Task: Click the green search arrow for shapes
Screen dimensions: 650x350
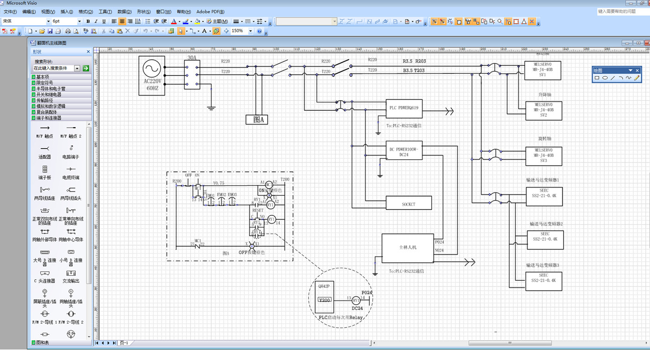Action: 85,68
